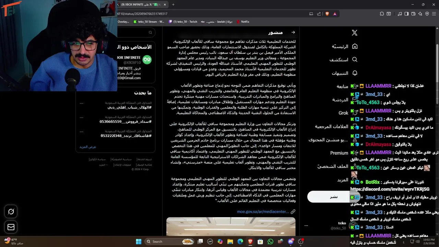Open the Windows Start menu
Viewport: 439px width, 247px height.
(139, 242)
